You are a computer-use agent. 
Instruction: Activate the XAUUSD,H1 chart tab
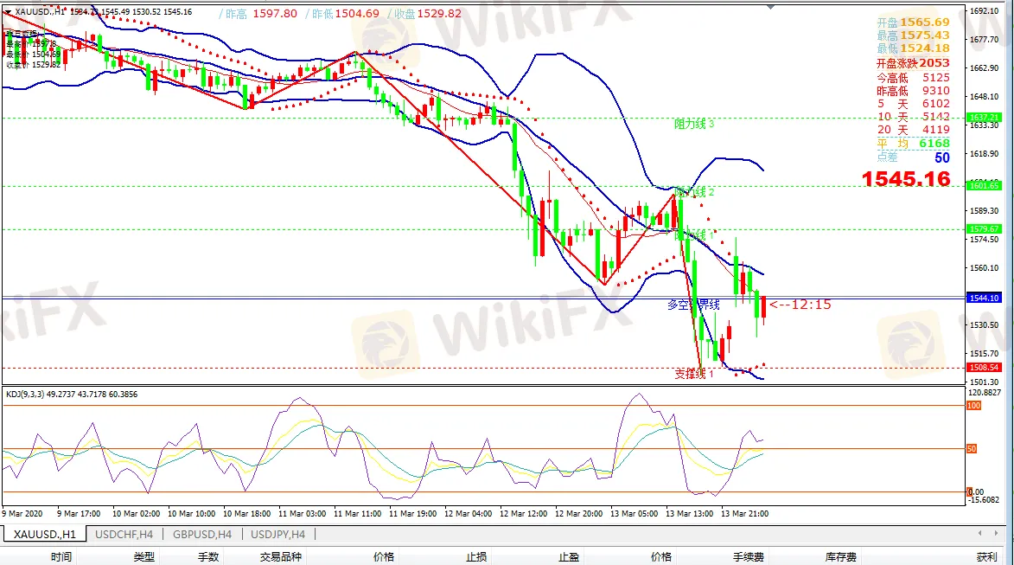44,534
